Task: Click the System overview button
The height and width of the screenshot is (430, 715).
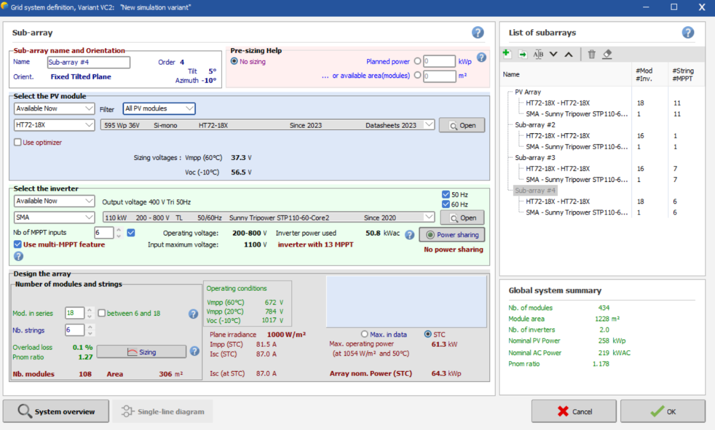Action: pyautogui.click(x=56, y=411)
